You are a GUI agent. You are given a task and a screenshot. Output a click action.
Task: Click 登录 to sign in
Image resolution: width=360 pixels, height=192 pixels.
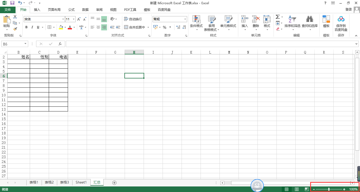tap(349, 10)
